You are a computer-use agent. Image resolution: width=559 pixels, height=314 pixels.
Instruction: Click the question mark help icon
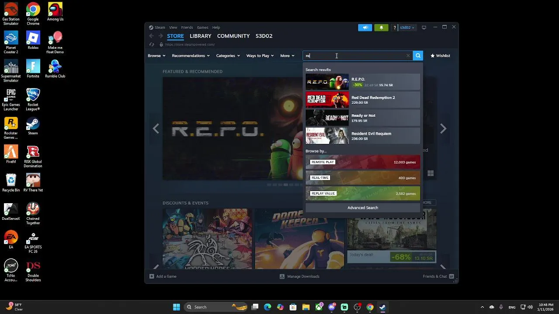point(395,27)
